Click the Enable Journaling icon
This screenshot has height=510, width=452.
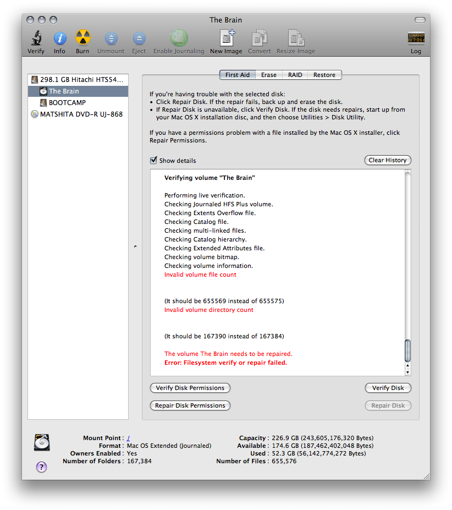point(179,38)
